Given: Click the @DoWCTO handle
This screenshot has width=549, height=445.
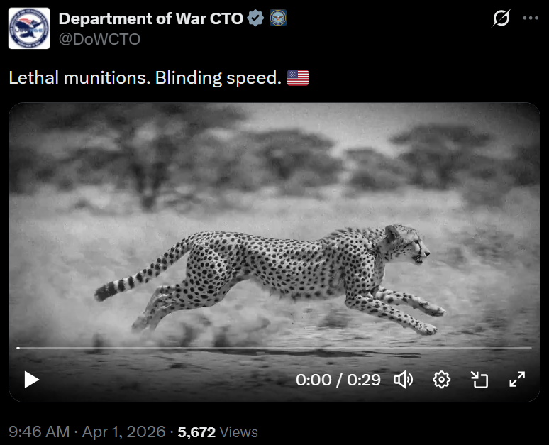Looking at the screenshot, I should click(x=99, y=40).
